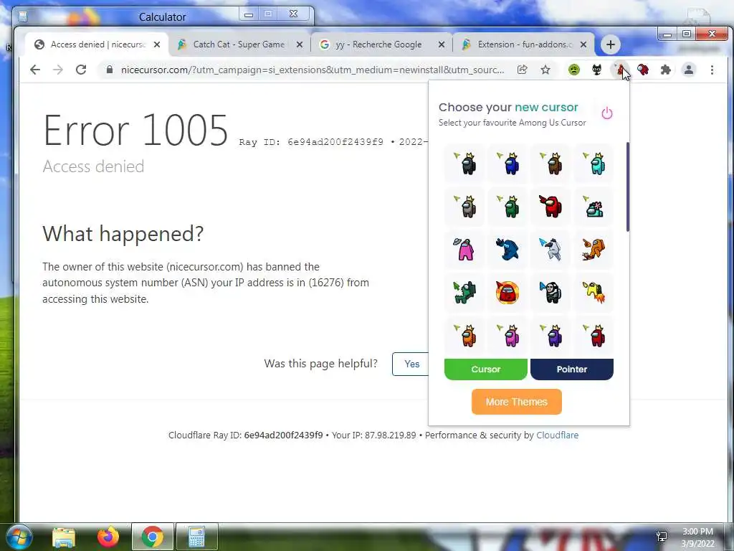Viewport: 734px width, 551px height.
Task: Bookmark this page with star icon
Action: [545, 70]
